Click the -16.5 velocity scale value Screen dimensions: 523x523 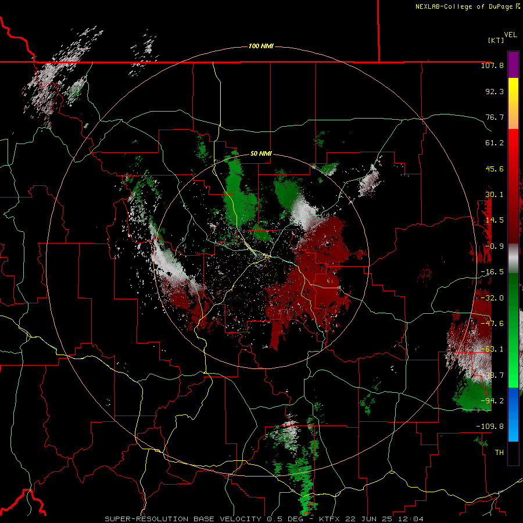pyautogui.click(x=492, y=272)
